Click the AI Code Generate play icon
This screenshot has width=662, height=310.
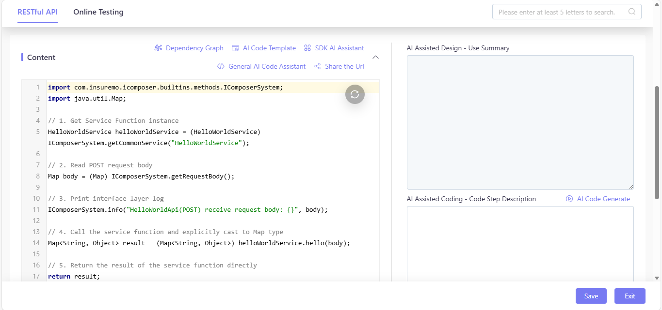(569, 199)
